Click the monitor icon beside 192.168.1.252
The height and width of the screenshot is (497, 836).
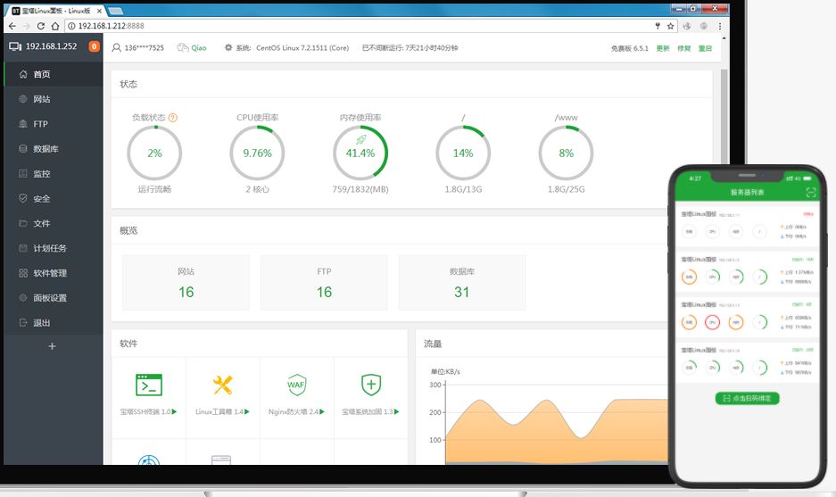pyautogui.click(x=15, y=46)
